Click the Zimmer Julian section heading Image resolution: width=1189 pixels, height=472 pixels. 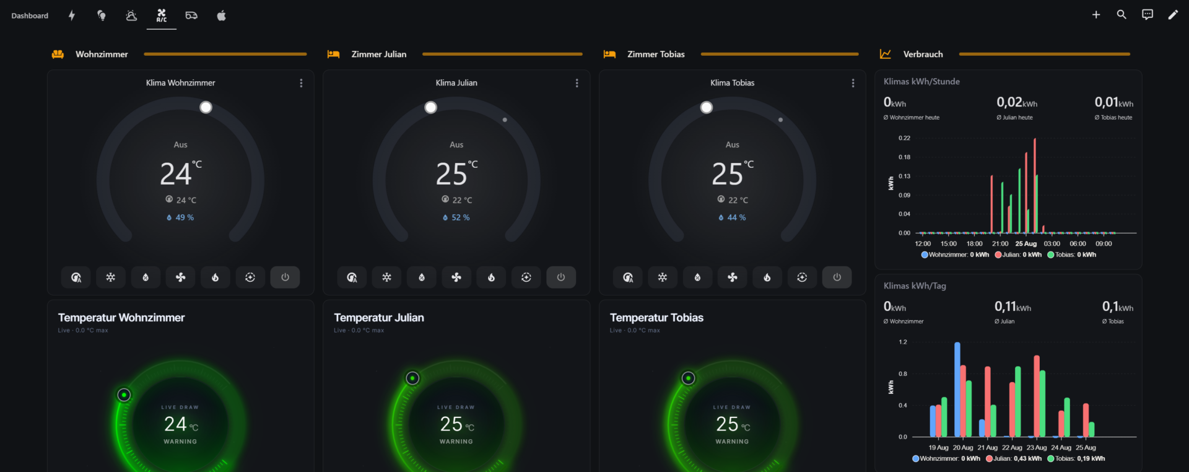379,55
